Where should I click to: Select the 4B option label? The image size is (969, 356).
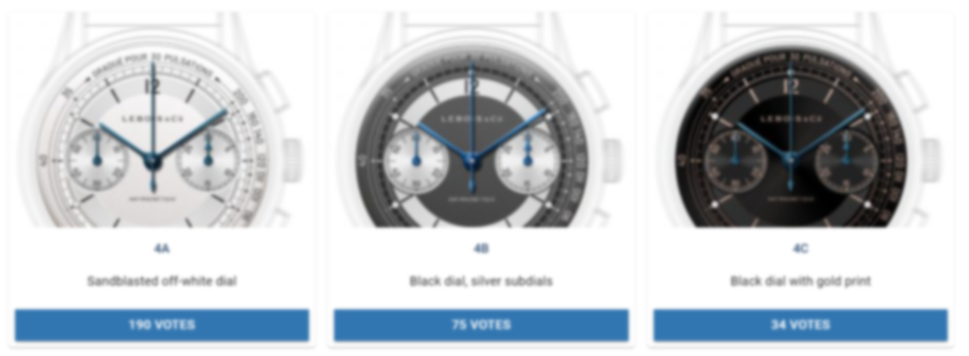pyautogui.click(x=481, y=249)
